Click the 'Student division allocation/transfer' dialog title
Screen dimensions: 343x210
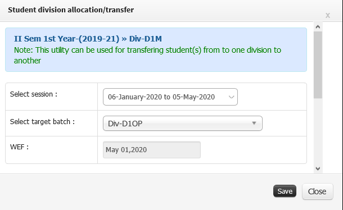[71, 10]
